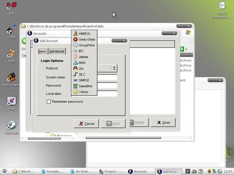
Task: Choose Gadu-Gadu protocol from the list
Action: [84, 39]
